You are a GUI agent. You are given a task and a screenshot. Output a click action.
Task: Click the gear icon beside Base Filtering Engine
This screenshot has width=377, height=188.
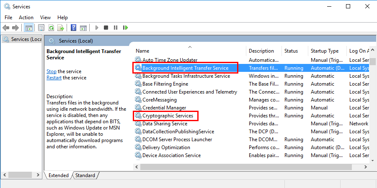tap(138, 84)
